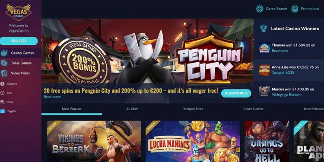Image resolution: width=324 pixels, height=162 pixels.
Task: Select the Casino Games slot icon
Action: 4,53
